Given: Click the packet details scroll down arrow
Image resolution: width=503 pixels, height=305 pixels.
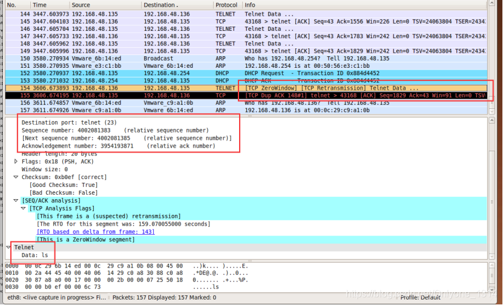Looking at the screenshot, I should [492, 256].
